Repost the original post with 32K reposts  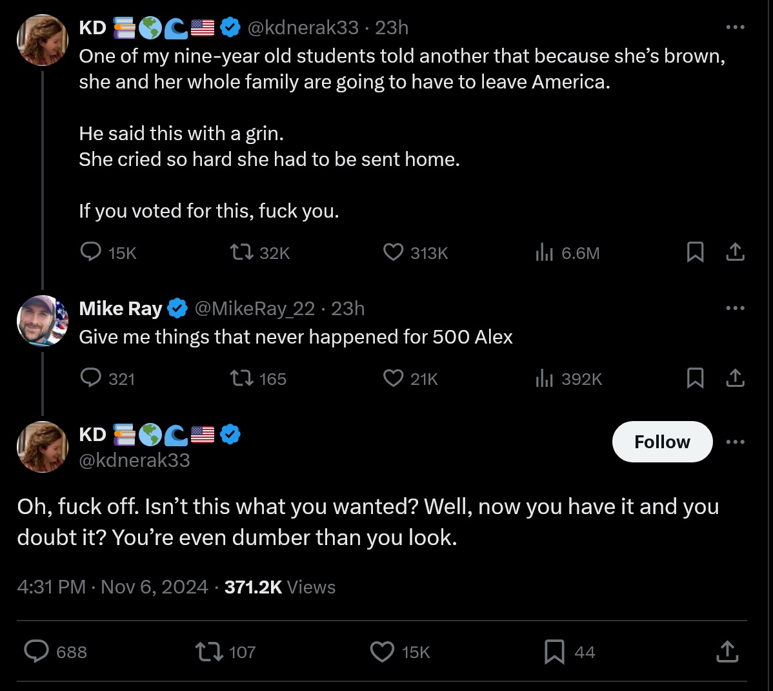click(242, 252)
